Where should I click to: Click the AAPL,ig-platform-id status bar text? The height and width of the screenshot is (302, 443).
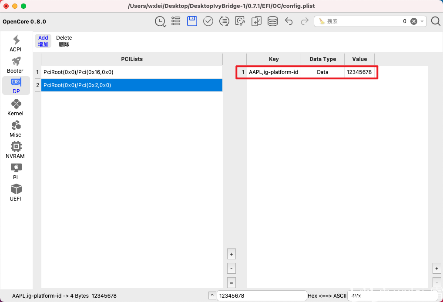(64, 296)
